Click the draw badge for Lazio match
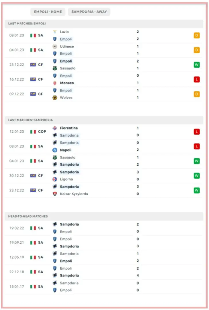The width and height of the screenshot is (209, 310). point(196,36)
